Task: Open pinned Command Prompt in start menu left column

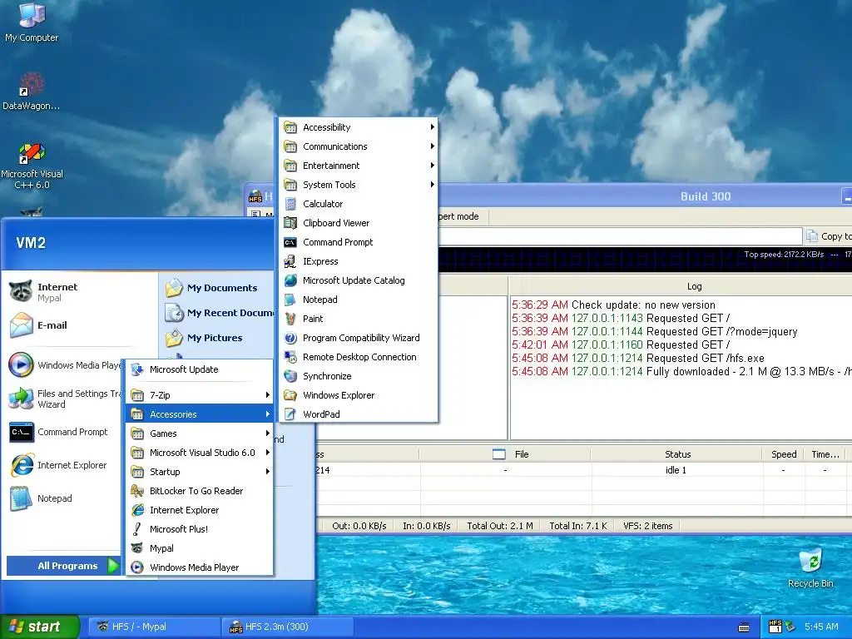Action: (64, 432)
